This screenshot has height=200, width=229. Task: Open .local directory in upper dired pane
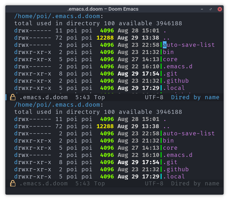174,88
